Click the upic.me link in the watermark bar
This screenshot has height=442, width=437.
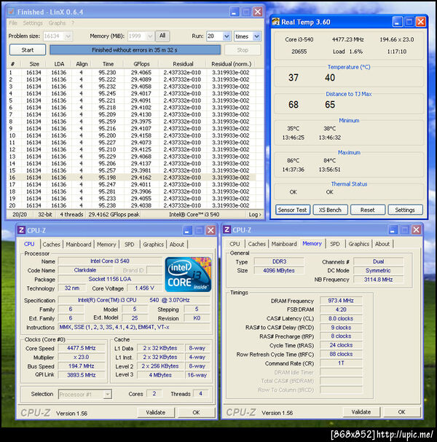(404, 435)
